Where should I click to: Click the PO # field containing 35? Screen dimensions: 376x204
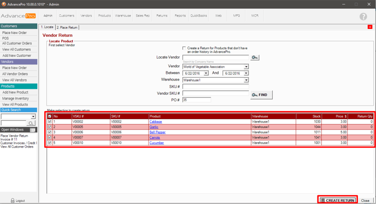(x=197, y=100)
